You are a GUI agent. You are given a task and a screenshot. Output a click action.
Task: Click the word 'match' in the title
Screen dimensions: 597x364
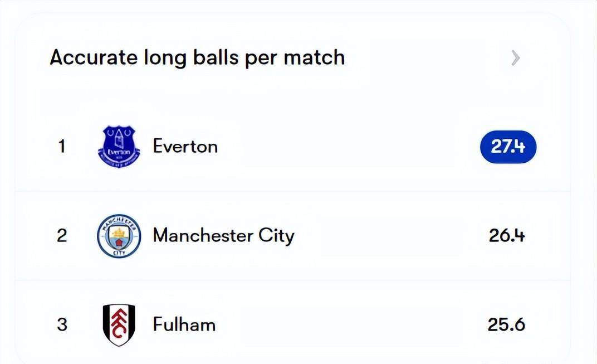pos(315,57)
